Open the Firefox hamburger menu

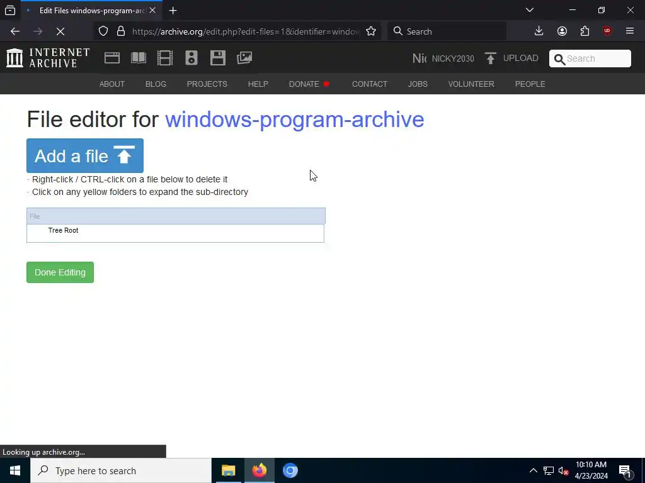pyautogui.click(x=630, y=31)
